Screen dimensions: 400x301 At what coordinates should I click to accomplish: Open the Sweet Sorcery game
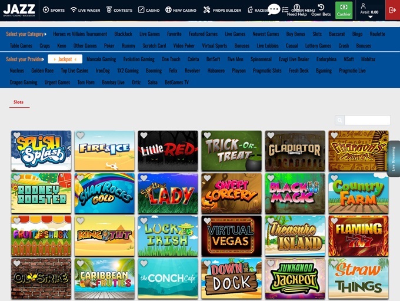tap(231, 193)
